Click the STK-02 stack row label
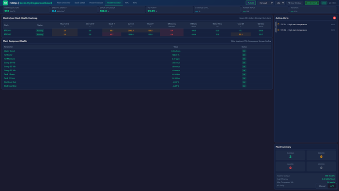339x191 pixels. click(x=7, y=34)
